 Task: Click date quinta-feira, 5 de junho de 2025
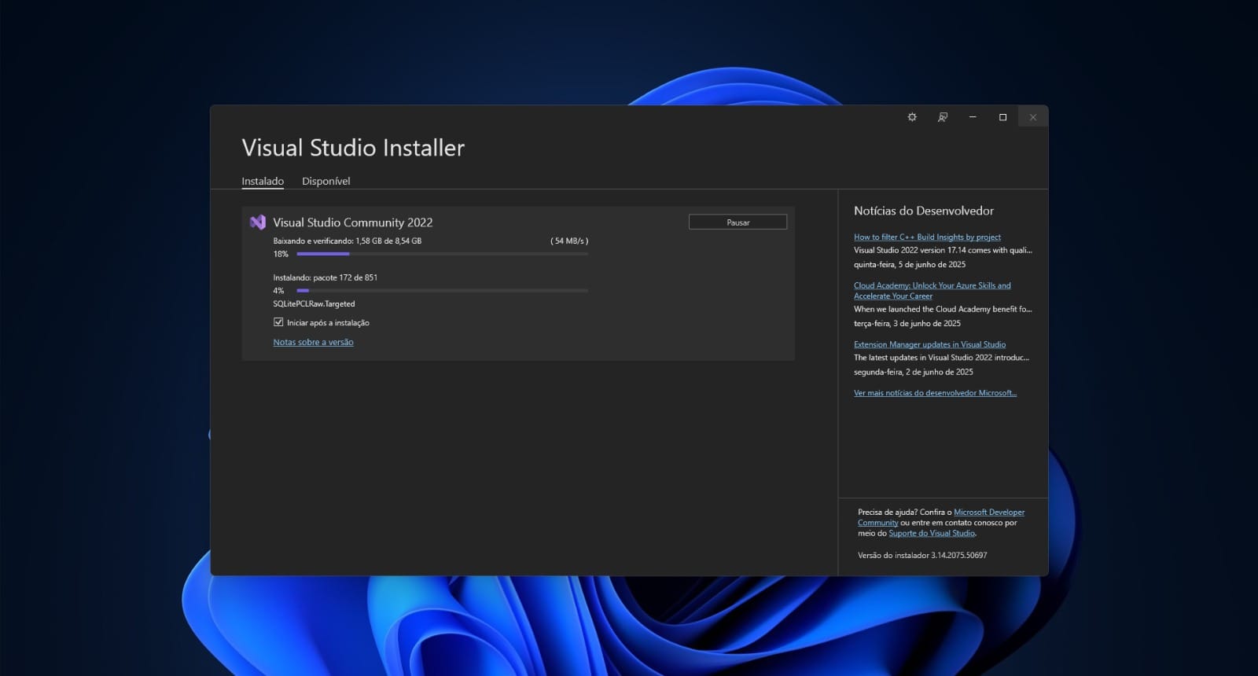tap(910, 264)
